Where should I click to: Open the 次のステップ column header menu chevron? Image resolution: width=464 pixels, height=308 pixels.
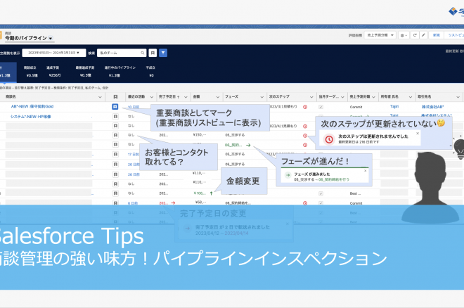(311, 97)
